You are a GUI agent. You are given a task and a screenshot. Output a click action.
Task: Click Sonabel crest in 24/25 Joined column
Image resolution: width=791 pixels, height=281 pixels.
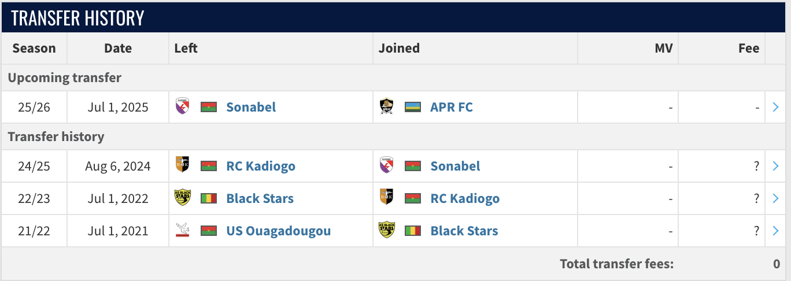[386, 165]
